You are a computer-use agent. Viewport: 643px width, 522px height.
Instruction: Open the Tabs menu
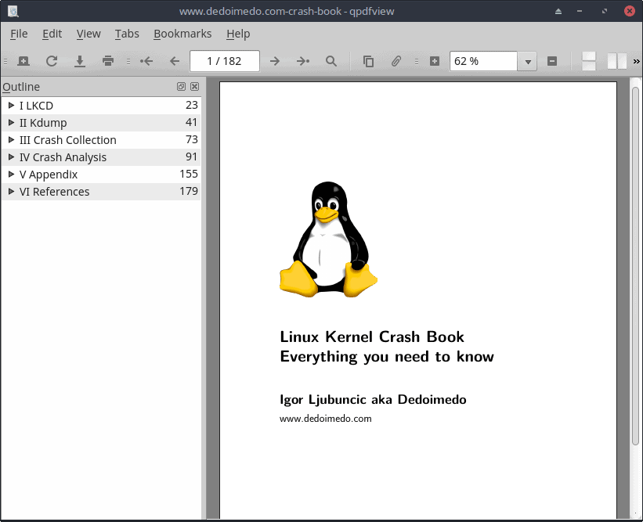pos(127,34)
